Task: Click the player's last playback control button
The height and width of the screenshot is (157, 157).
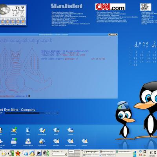Action: pos(57,113)
